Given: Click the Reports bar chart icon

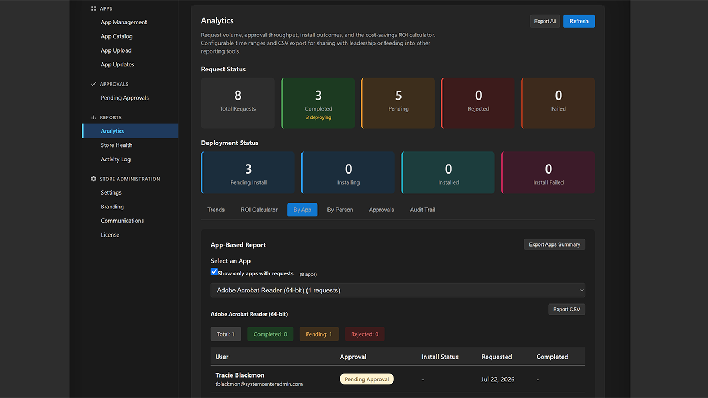Looking at the screenshot, I should click(x=93, y=117).
